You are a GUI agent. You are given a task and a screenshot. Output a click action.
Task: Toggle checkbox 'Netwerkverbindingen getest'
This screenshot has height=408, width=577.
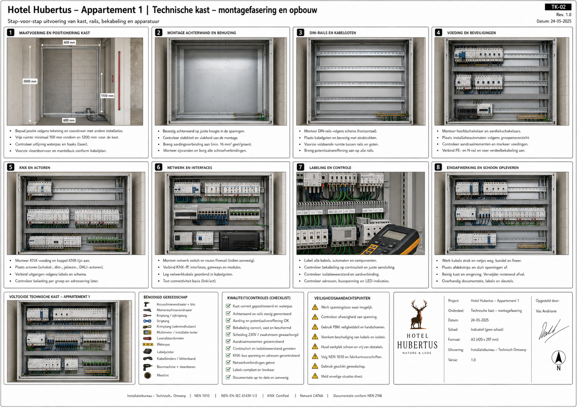point(228,362)
